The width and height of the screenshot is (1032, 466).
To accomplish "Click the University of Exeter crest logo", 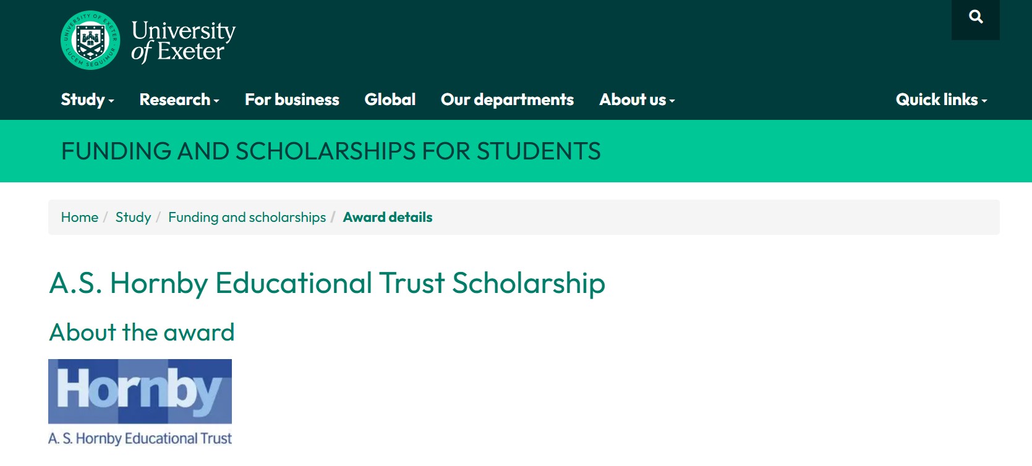I will tap(90, 40).
